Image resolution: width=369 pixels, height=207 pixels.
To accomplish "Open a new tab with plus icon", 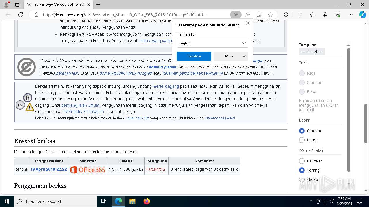I will pyautogui.click(x=98, y=5).
